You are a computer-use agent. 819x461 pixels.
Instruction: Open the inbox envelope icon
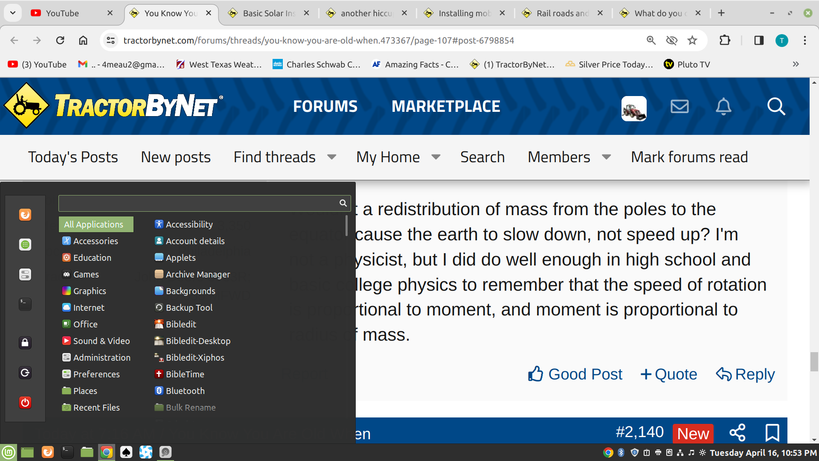[679, 106]
